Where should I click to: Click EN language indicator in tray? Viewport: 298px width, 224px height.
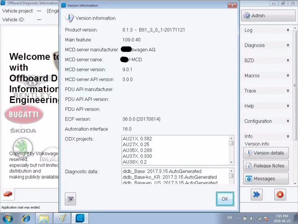pyautogui.click(x=230, y=217)
